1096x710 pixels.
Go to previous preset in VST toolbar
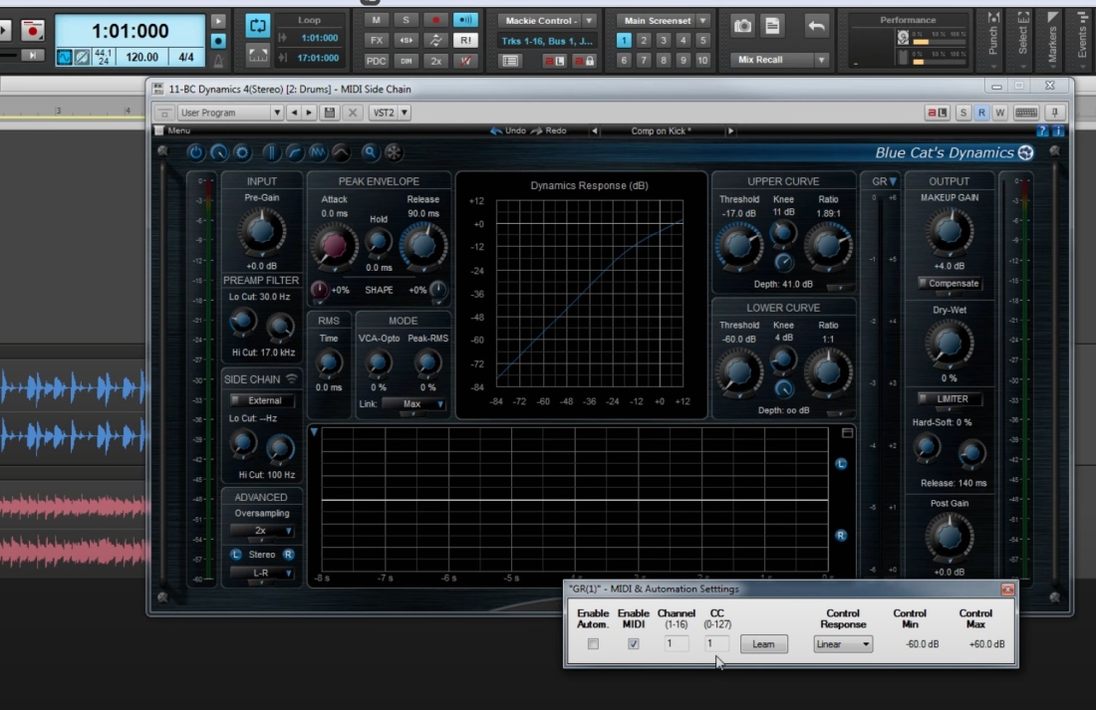tap(294, 113)
